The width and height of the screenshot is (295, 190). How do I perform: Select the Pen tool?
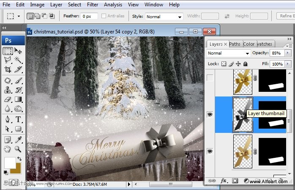point(8,119)
